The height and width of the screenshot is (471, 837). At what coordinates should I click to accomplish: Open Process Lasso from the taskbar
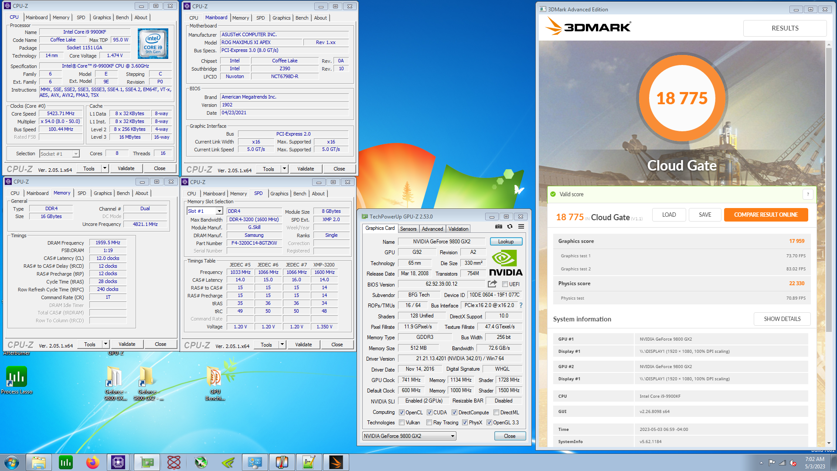(x=66, y=462)
